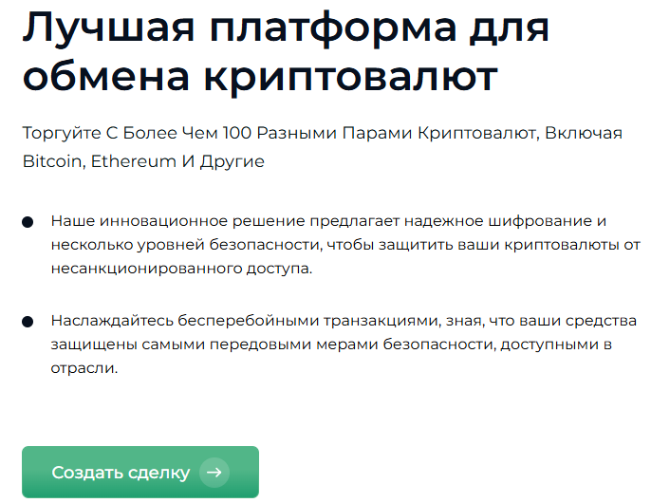Screen dimensions: 651x503
Task: Click the word "платформа" in the heading
Action: [x=333, y=28]
